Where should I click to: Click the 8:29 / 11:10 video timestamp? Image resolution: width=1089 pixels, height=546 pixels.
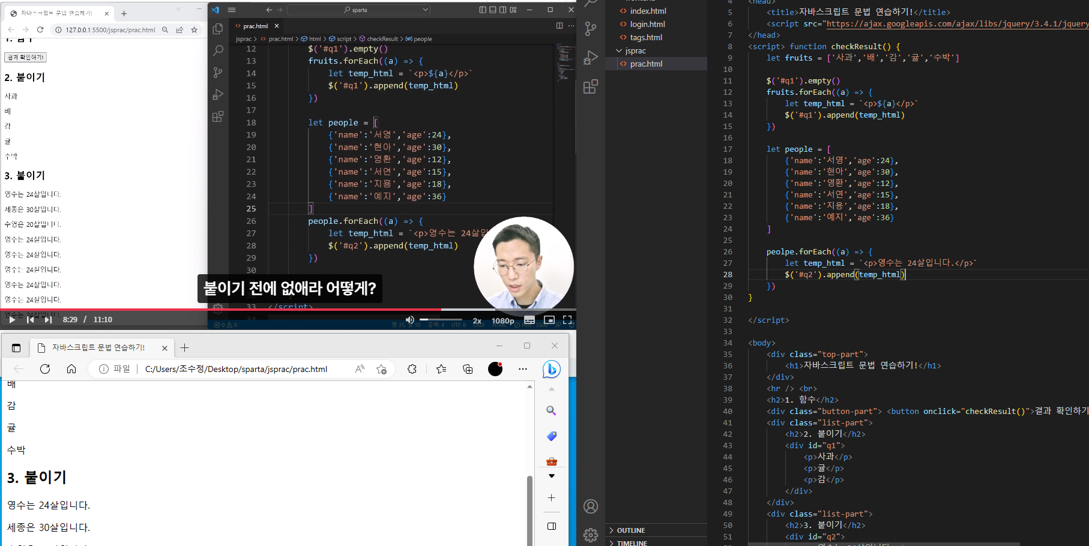(88, 320)
